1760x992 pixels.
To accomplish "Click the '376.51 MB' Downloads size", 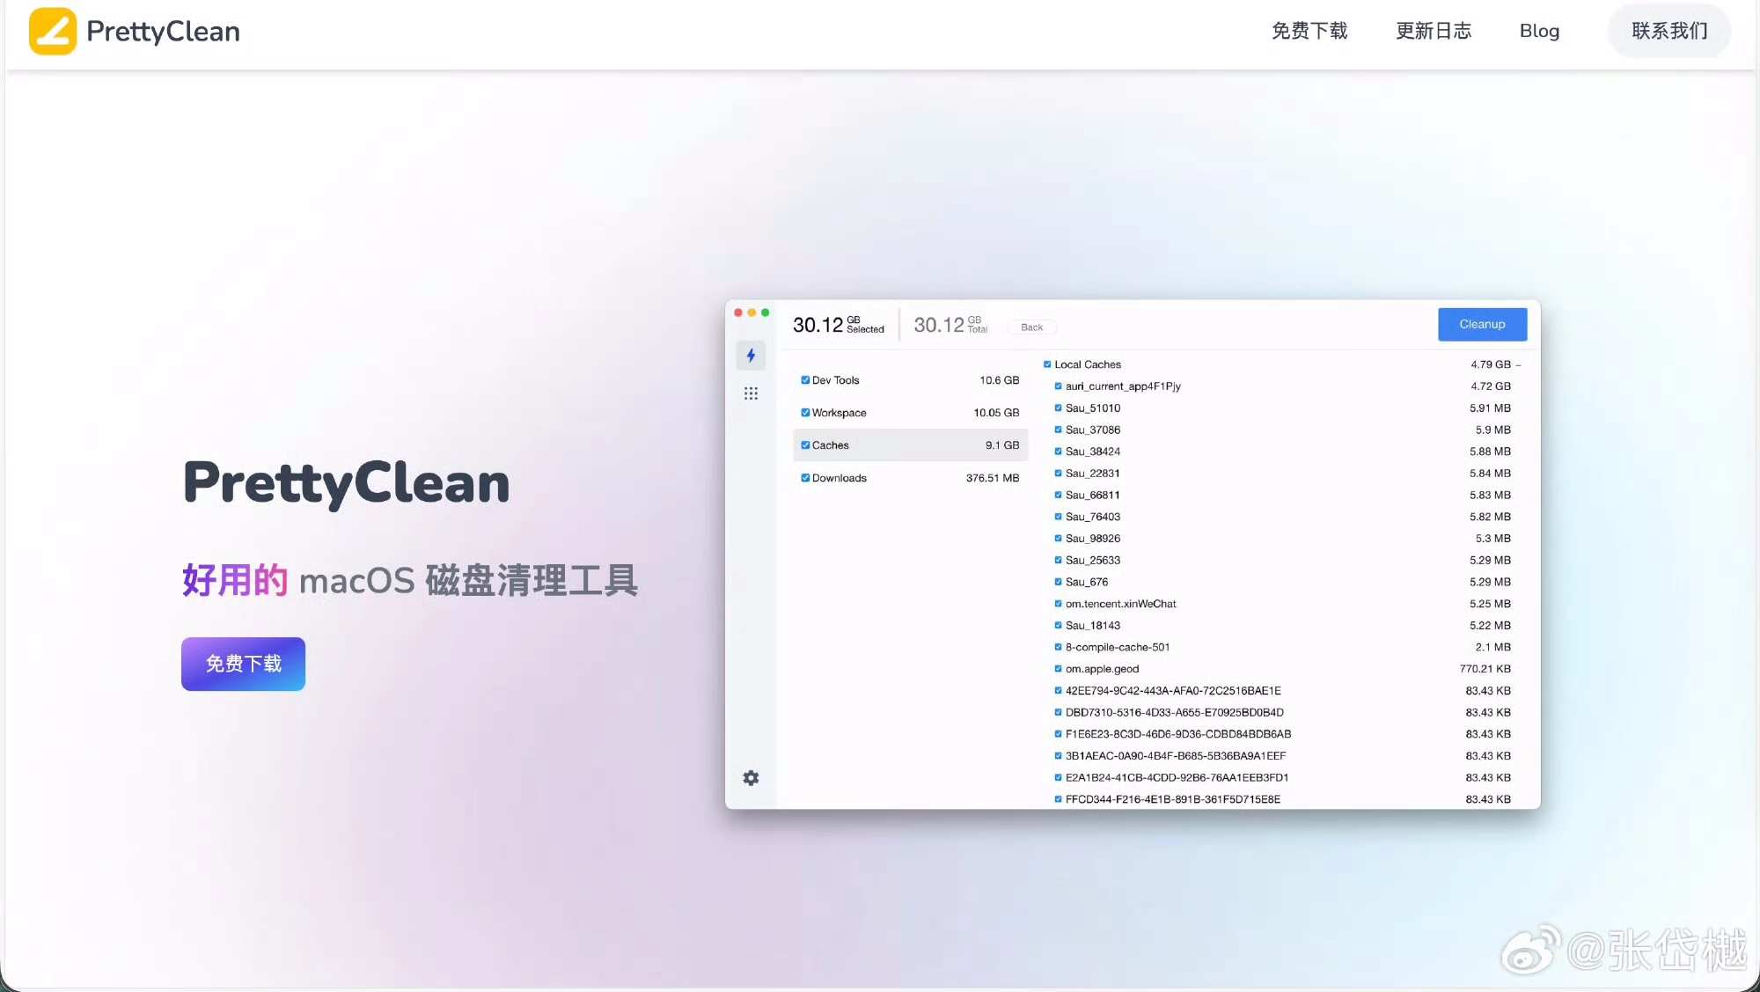I will (x=993, y=478).
